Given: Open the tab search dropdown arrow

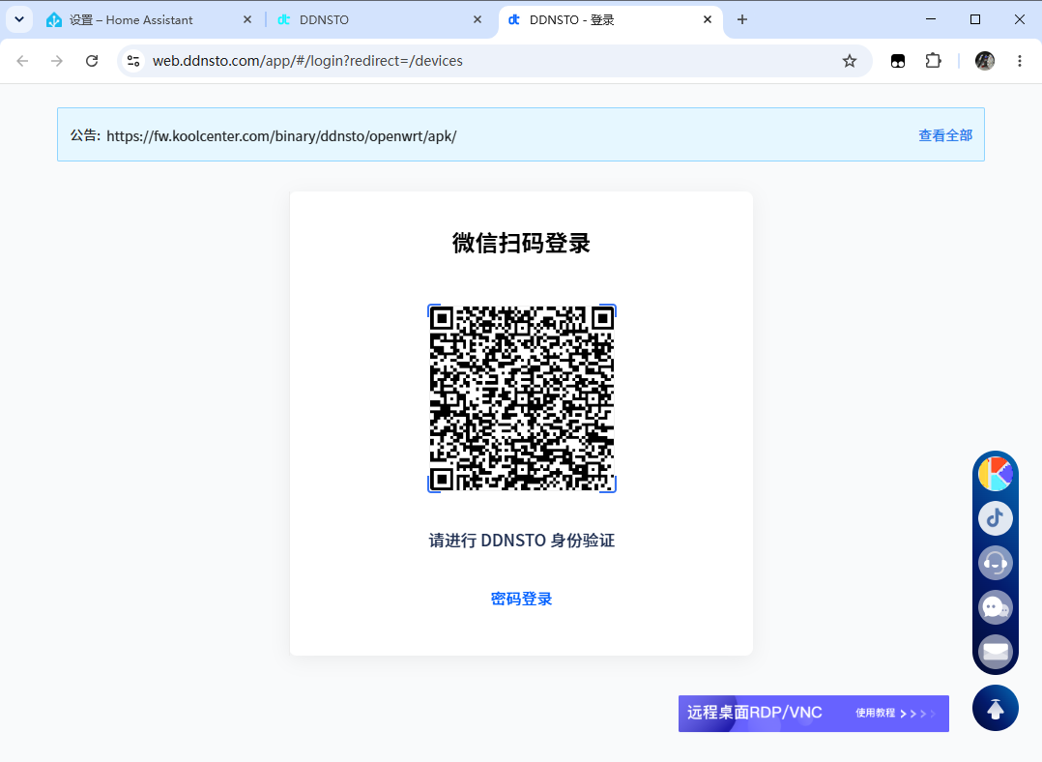Looking at the screenshot, I should click(19, 19).
